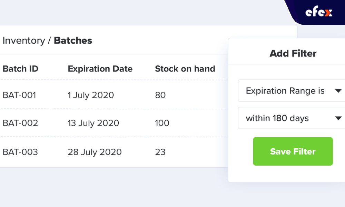The image size is (345, 207).
Task: Select the Expiration Range is combo box
Action: pyautogui.click(x=292, y=91)
